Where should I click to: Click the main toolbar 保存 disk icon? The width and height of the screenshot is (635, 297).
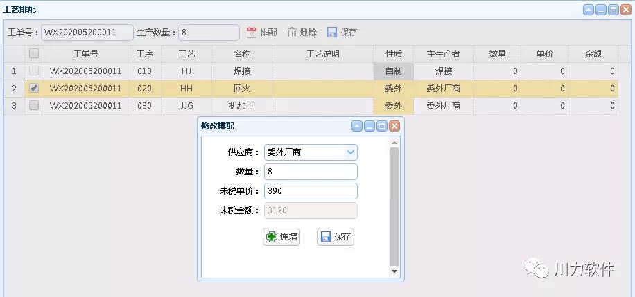332,33
